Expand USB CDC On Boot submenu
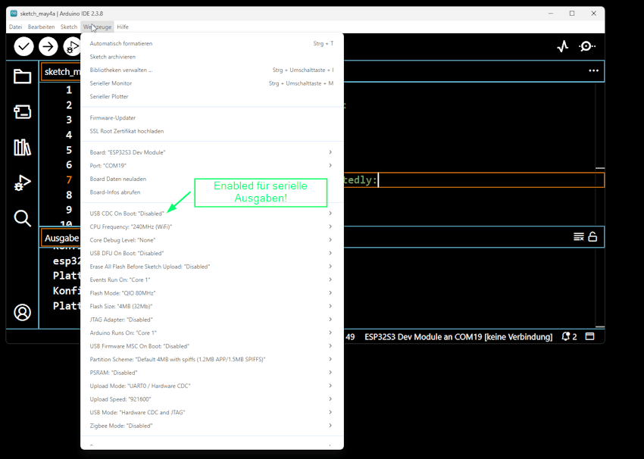Viewport: 644px width, 459px height. click(212, 214)
